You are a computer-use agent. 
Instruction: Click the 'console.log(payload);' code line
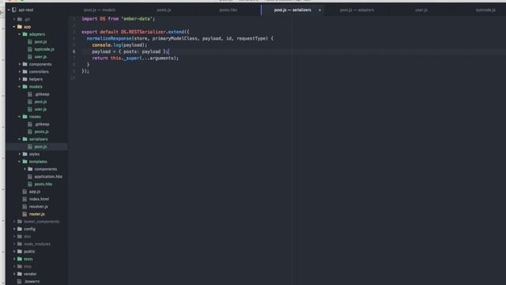coord(119,45)
